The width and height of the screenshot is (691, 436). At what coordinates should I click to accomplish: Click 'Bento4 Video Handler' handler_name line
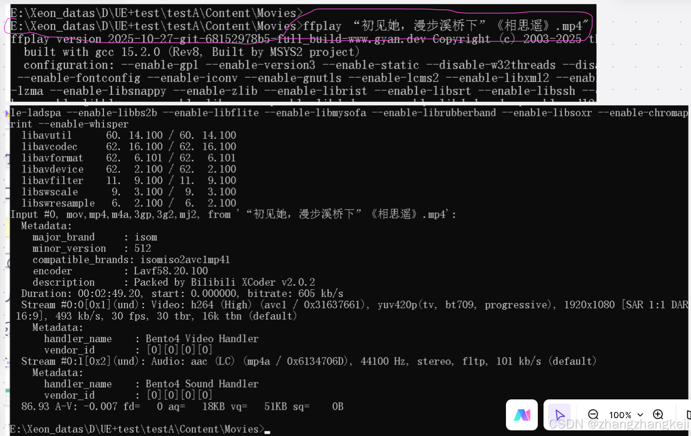(151, 339)
